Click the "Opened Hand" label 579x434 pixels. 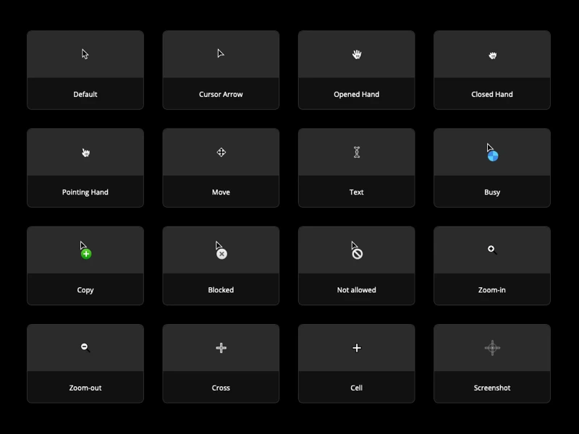356,94
